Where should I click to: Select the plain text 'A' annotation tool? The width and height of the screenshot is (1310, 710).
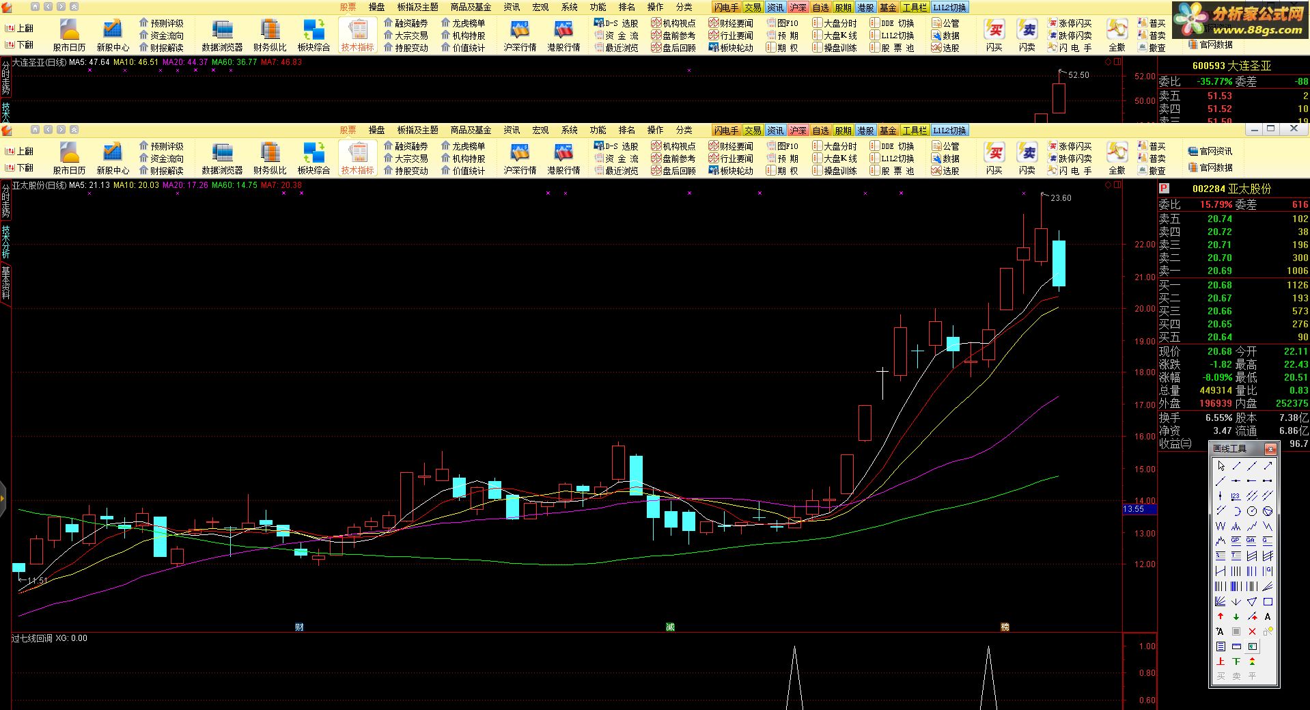[x=1268, y=616]
